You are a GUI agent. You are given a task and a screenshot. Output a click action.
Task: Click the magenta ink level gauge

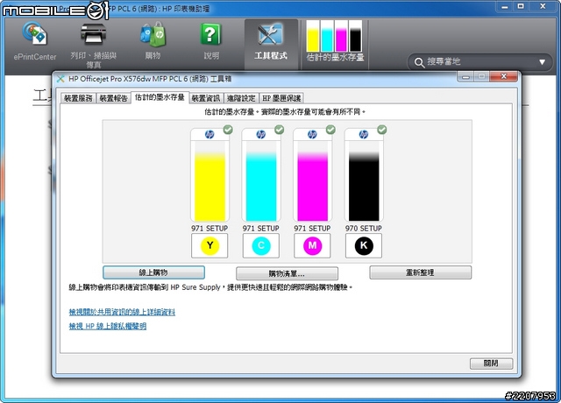tap(312, 180)
